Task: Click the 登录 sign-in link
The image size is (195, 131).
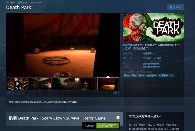Action: (x=75, y=102)
